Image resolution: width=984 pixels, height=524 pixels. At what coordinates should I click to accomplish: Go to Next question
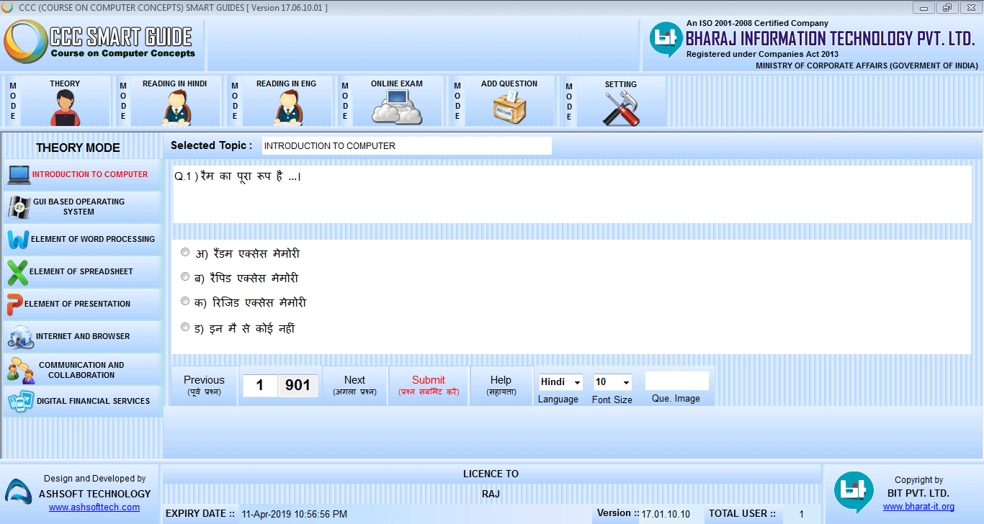[354, 385]
